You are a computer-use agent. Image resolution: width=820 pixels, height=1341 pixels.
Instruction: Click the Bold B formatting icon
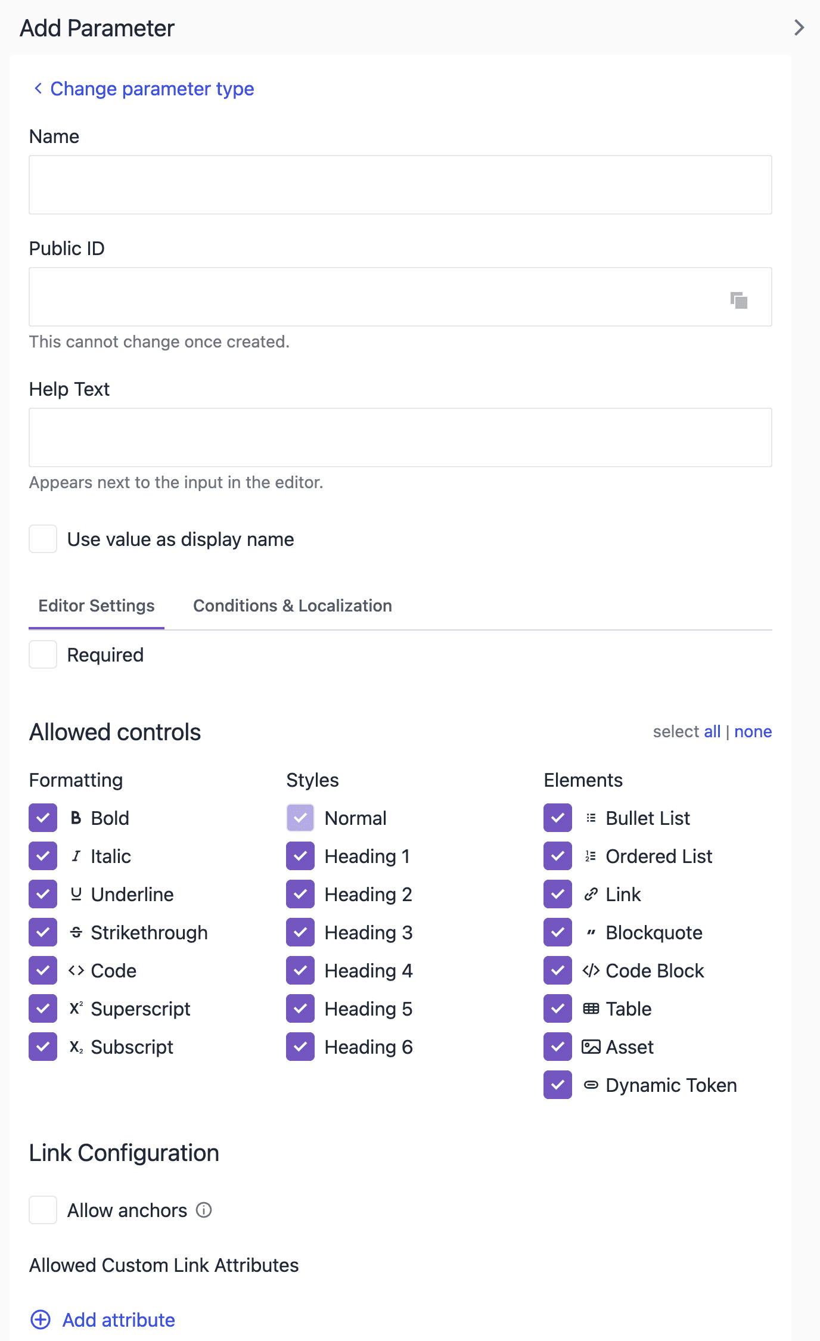pos(76,818)
